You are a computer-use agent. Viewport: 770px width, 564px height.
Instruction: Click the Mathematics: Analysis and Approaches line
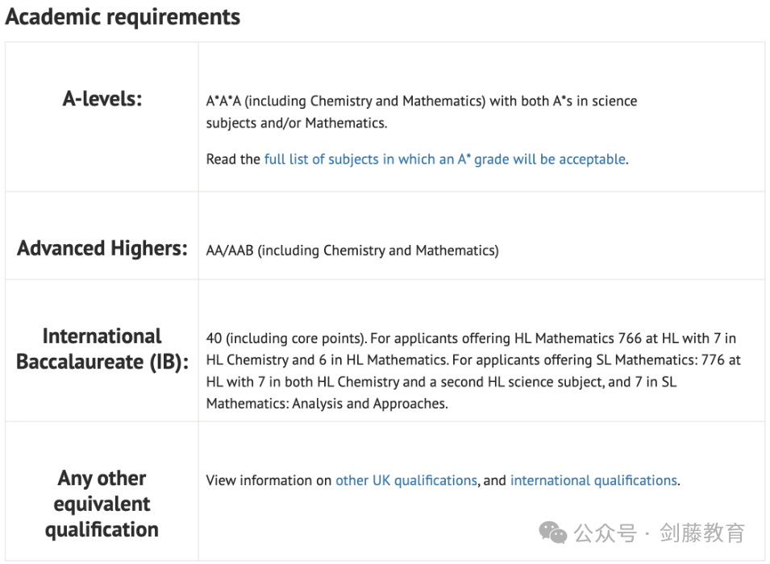327,404
